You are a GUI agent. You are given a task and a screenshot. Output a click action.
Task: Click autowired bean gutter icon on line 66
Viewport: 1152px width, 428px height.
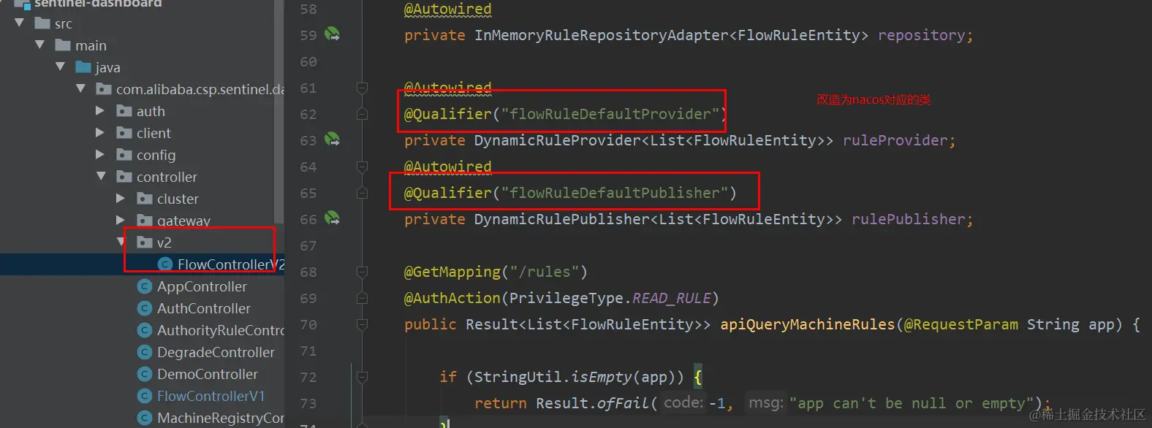tap(333, 218)
